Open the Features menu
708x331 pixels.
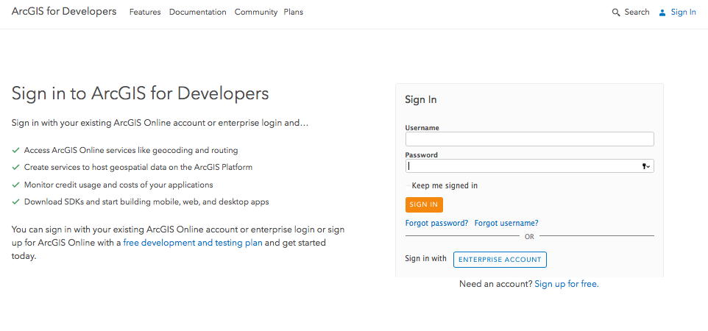pyautogui.click(x=145, y=13)
